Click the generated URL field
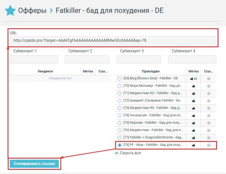Screen dimensions: 226x174 [113, 40]
